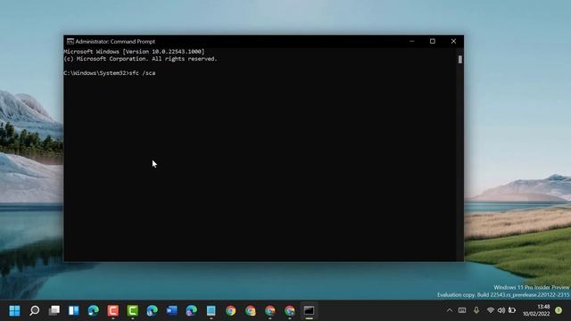Open the green Camtasia taskbar icon
The image size is (571, 321).
(x=133, y=310)
